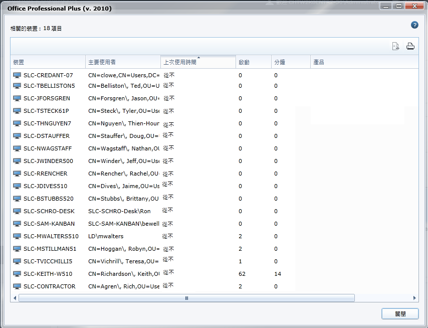
Task: Click computer icon beside SLC-KEITH-W510
Action: 17,274
